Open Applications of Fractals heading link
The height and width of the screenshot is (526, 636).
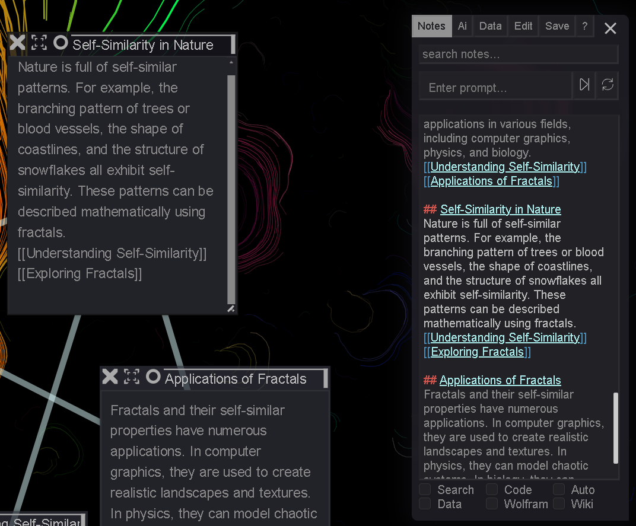pos(500,380)
